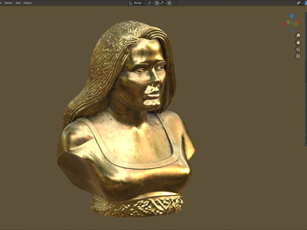307x230 pixels.
Task: Toggle snapping with the magnet icon
Action: pos(157,3)
